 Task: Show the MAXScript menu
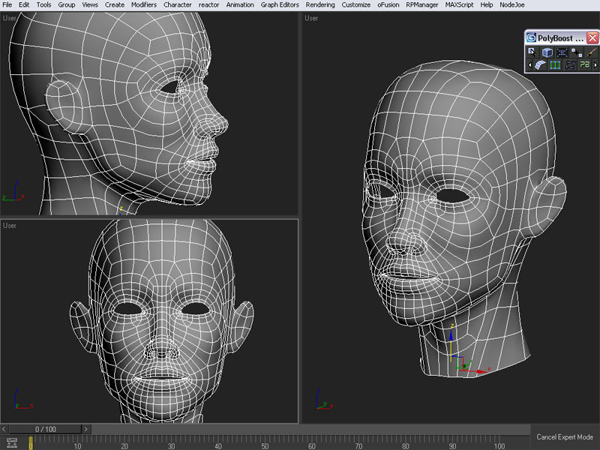pyautogui.click(x=459, y=5)
